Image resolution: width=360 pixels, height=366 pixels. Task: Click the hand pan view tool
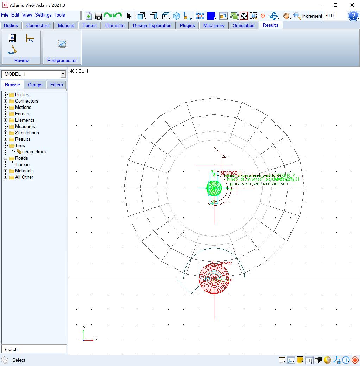(286, 16)
